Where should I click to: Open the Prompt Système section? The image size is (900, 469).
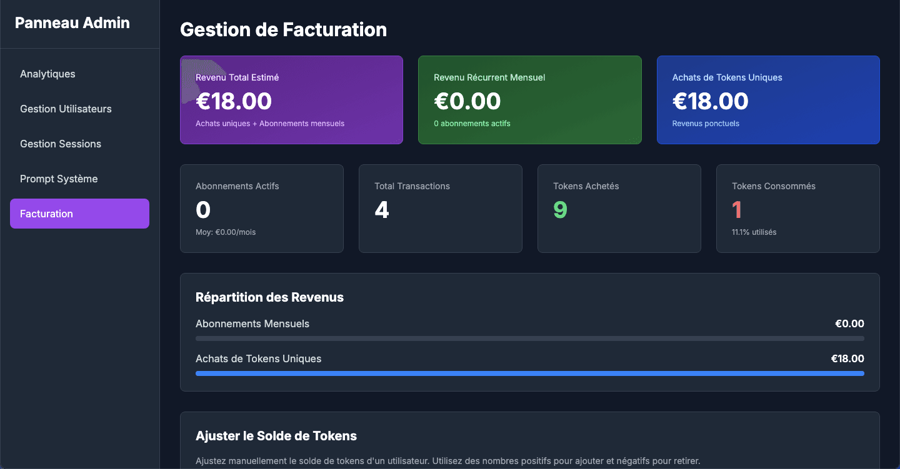coord(59,179)
